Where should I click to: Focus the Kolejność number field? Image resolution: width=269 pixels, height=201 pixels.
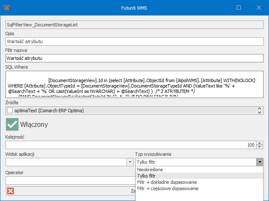tap(126, 145)
